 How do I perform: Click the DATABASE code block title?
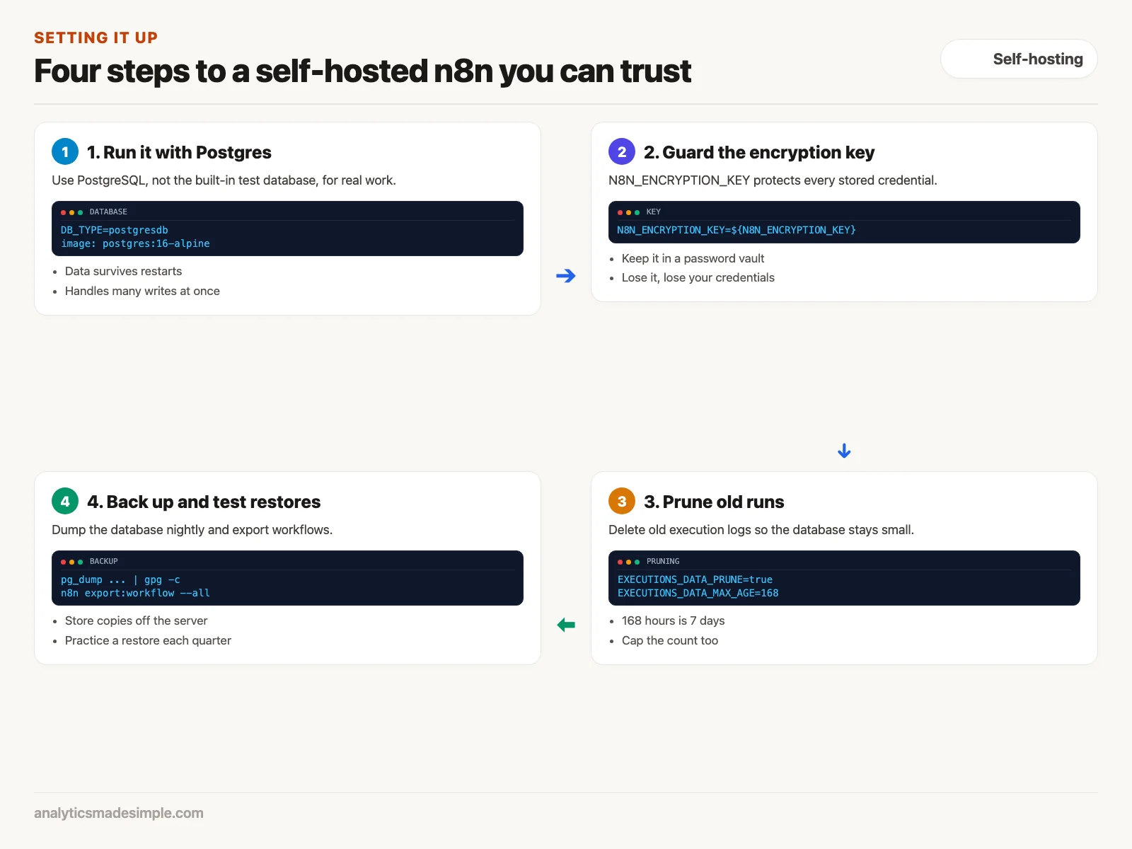(108, 212)
